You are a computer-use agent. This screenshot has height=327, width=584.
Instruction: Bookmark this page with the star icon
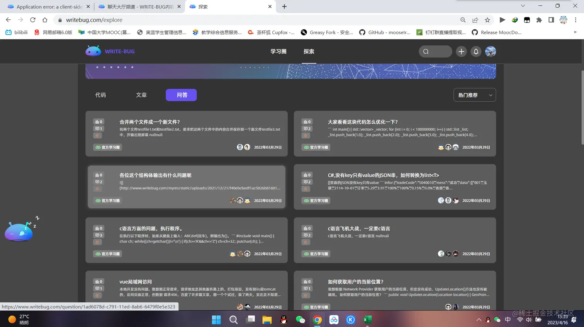pos(487,20)
